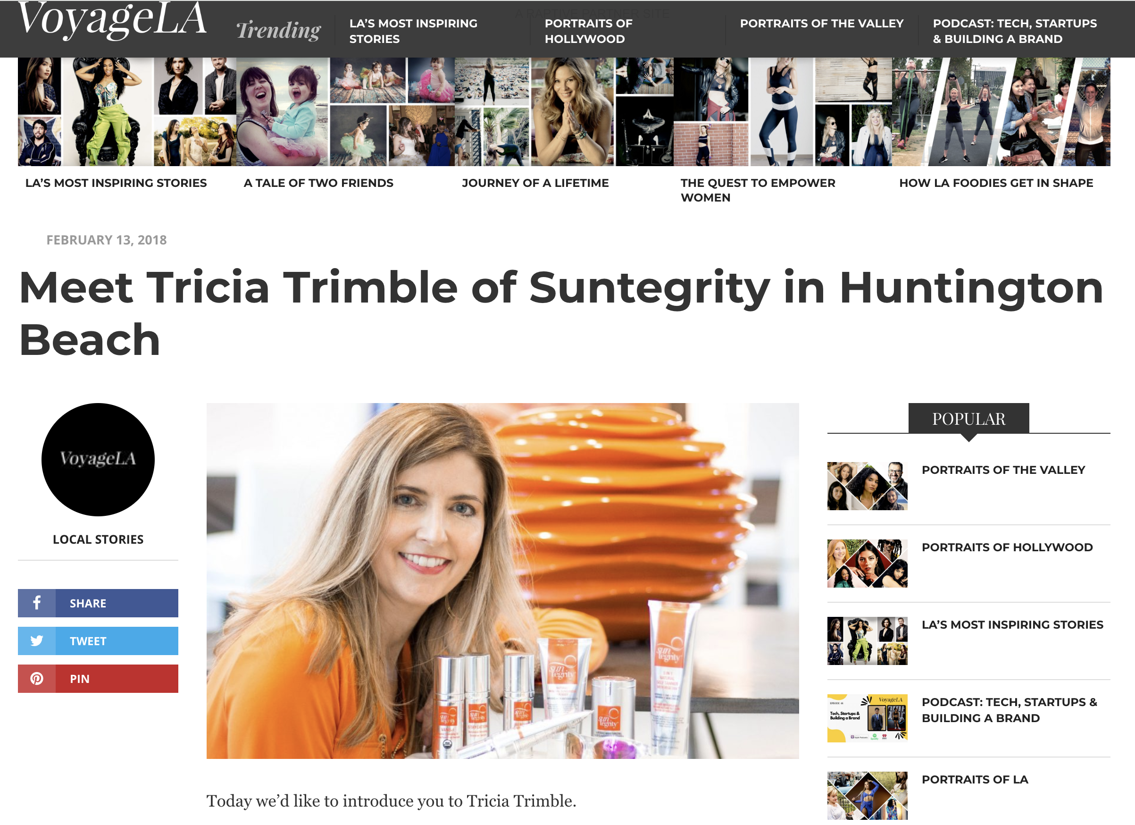Open The Quest to Empower Women link
The width and height of the screenshot is (1135, 825).
point(758,190)
